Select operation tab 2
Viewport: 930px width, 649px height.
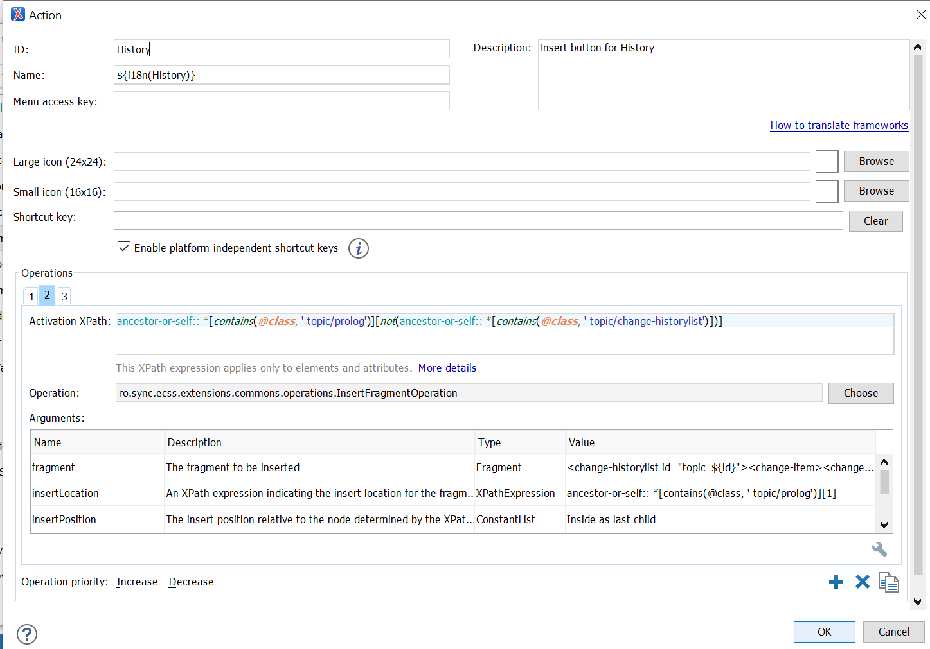[x=47, y=295]
